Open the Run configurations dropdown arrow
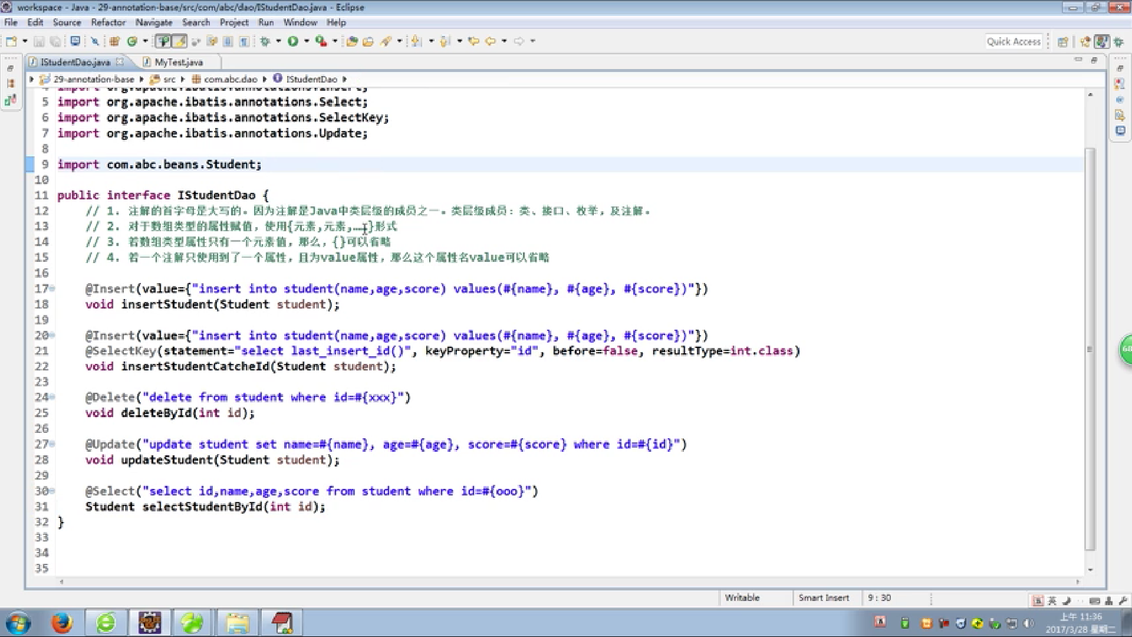The height and width of the screenshot is (637, 1132). pos(307,41)
